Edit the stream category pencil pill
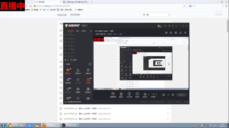 (x=100, y=34)
